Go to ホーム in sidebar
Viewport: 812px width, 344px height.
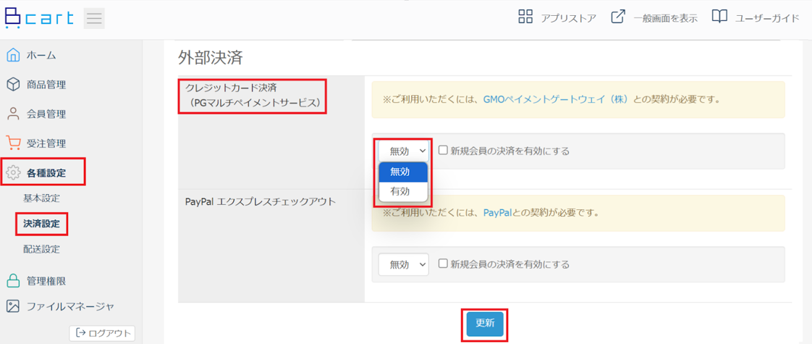41,56
